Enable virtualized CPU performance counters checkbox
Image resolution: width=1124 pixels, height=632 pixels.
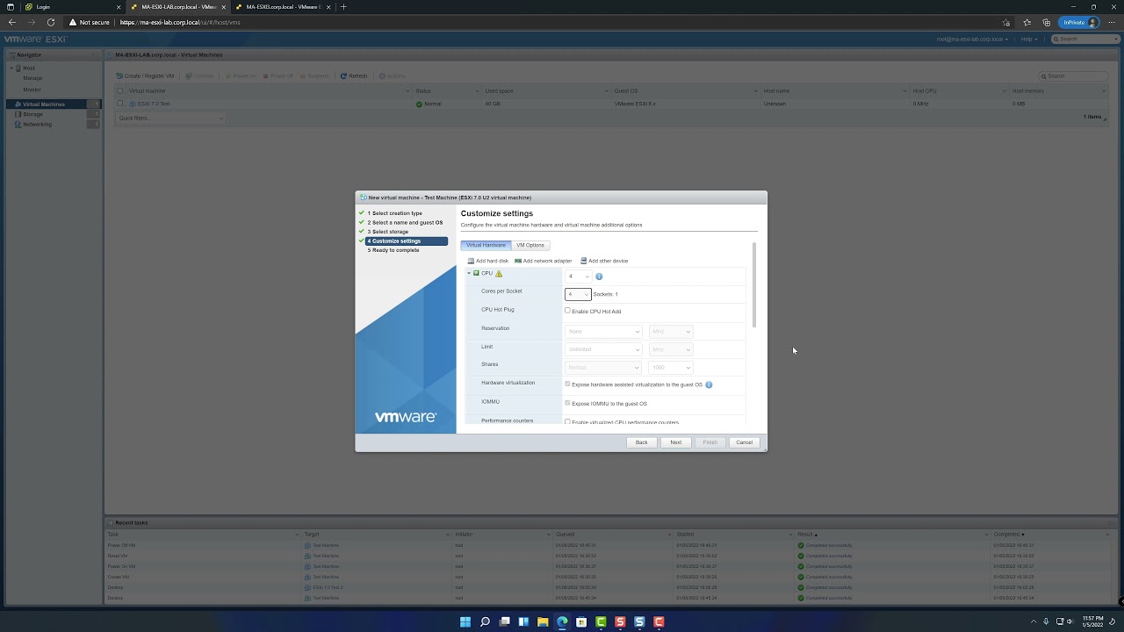pos(567,422)
